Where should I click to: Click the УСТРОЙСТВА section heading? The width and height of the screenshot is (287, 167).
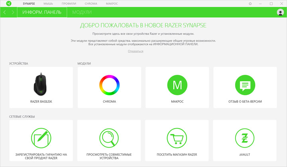[x=19, y=64]
